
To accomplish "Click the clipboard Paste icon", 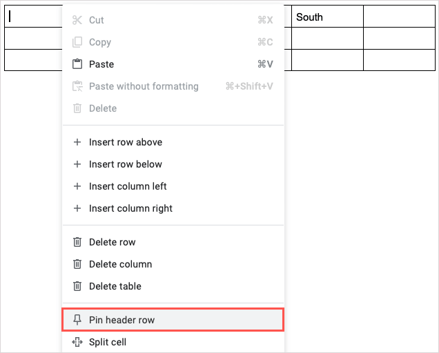I will 77,64.
